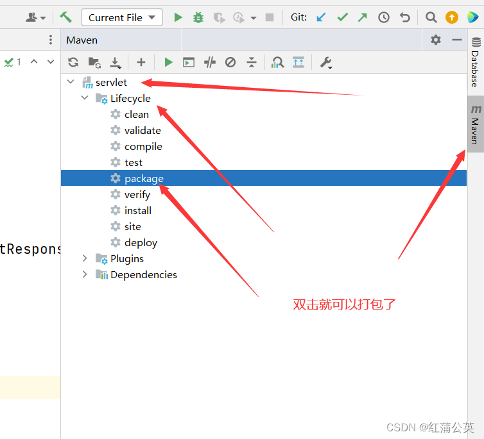The image size is (484, 439).
Task: Select the Dependencies node
Action: point(144,275)
